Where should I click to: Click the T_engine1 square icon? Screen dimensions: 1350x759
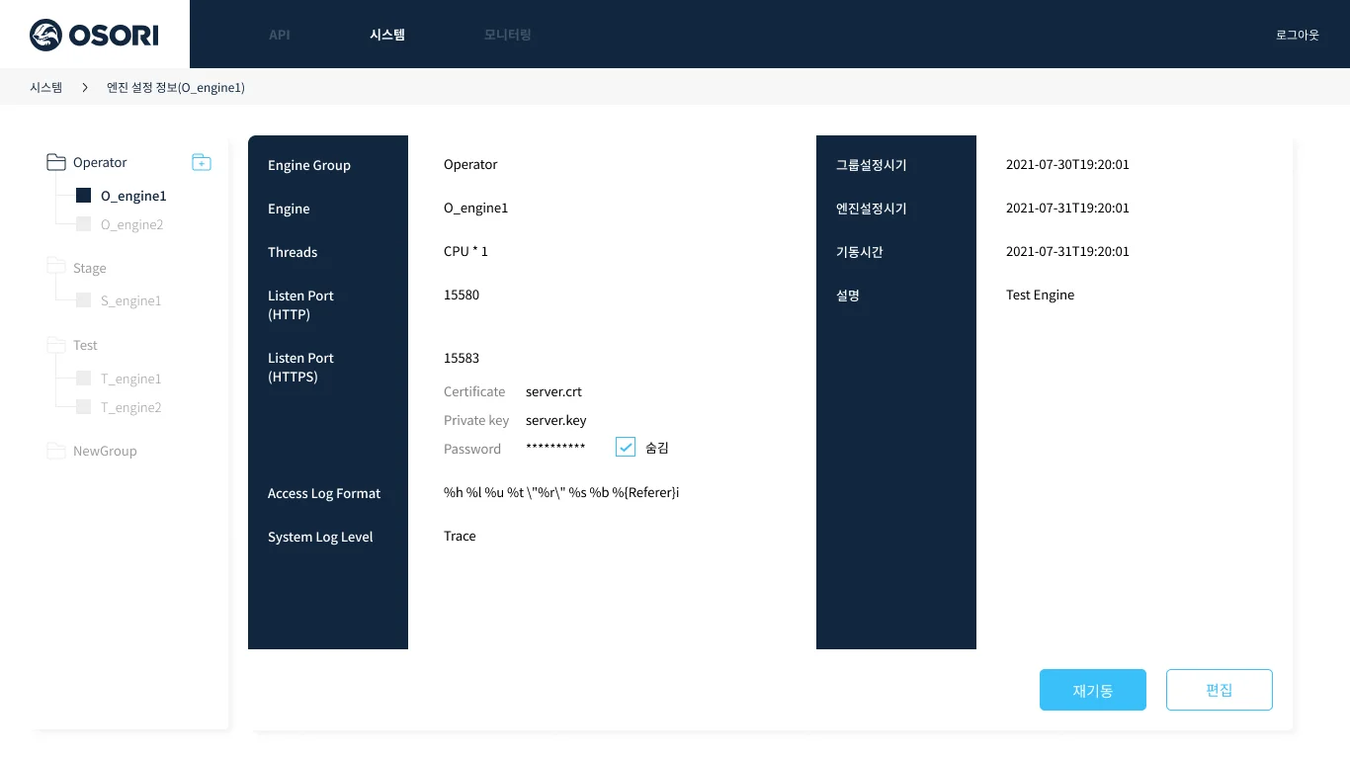[84, 379]
